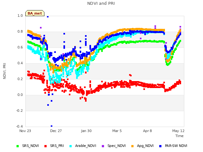Click the blue PAR-SW NDVI legend marker
The height and width of the screenshot is (152, 203).
click(160, 146)
